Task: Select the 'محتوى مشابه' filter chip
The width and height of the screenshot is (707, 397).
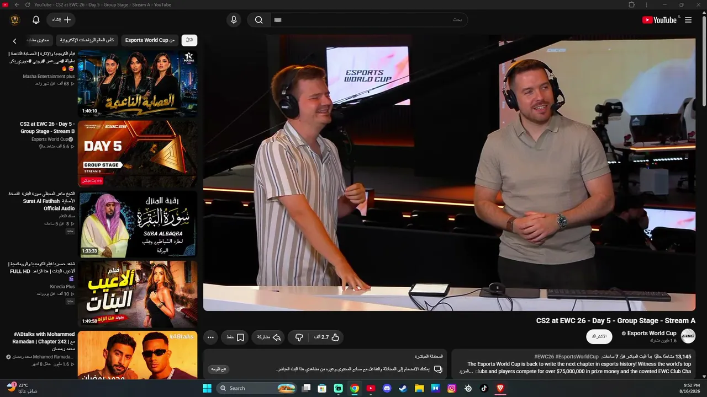Action: click(39, 40)
